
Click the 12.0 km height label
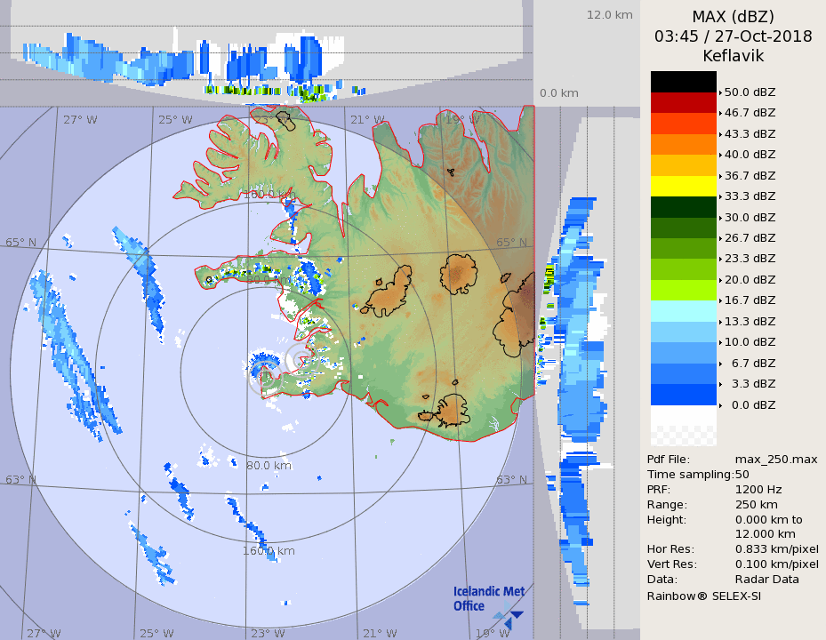click(609, 15)
